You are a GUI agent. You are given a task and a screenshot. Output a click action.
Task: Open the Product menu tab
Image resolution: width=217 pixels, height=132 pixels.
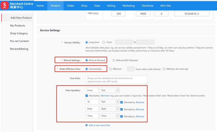[55, 6]
